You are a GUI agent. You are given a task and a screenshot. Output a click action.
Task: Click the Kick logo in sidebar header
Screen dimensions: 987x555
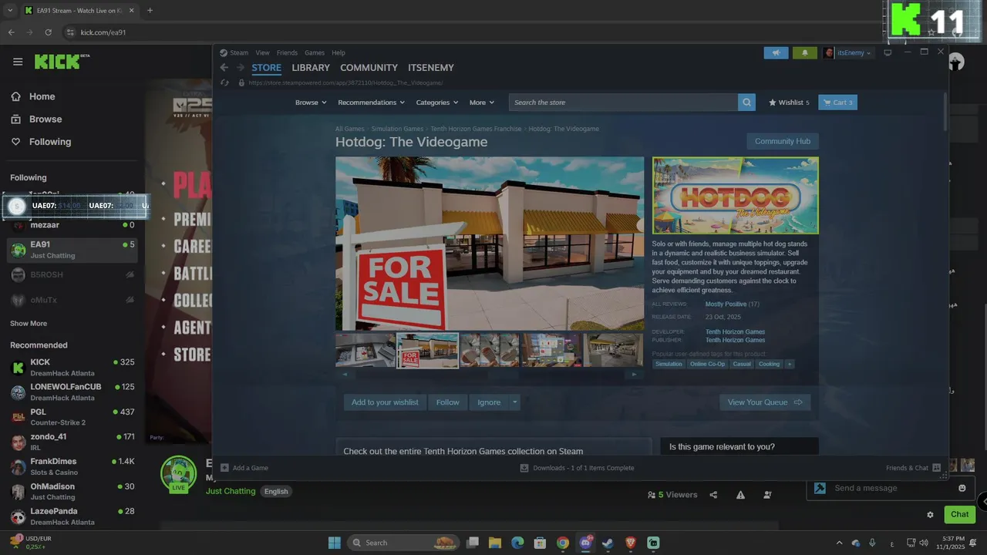pyautogui.click(x=62, y=62)
